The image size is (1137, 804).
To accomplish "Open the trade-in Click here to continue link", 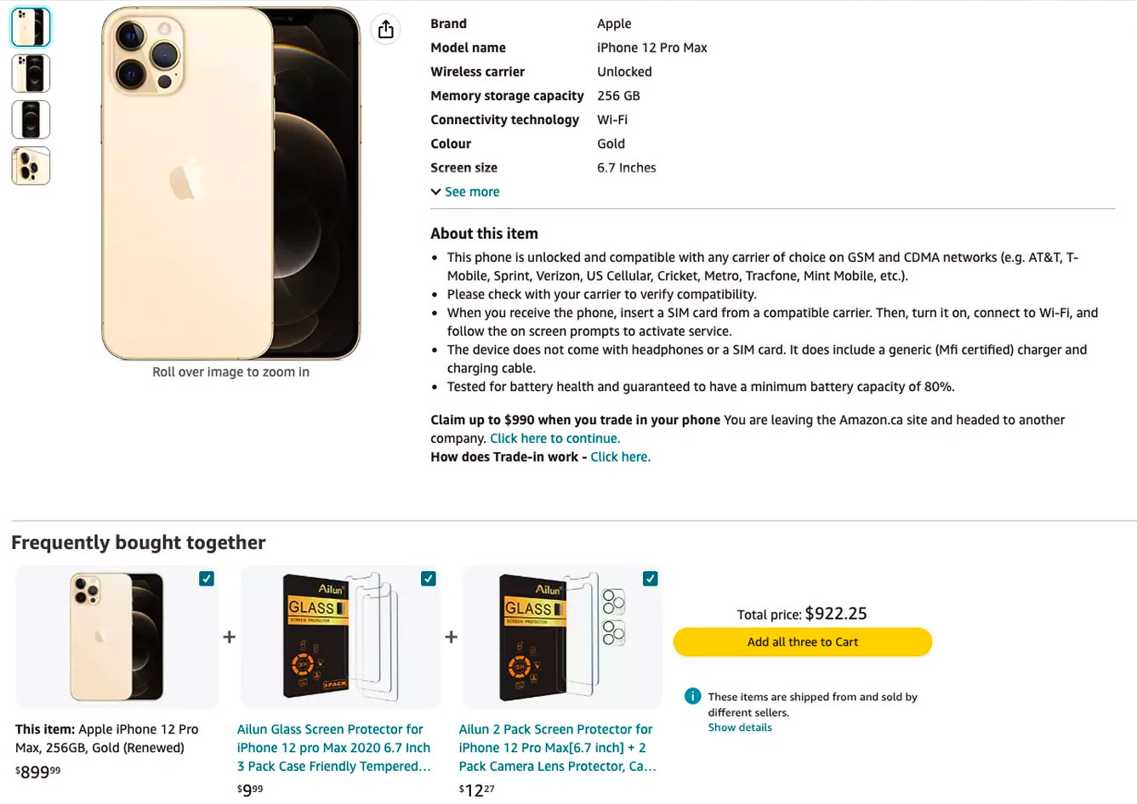I will (x=554, y=439).
